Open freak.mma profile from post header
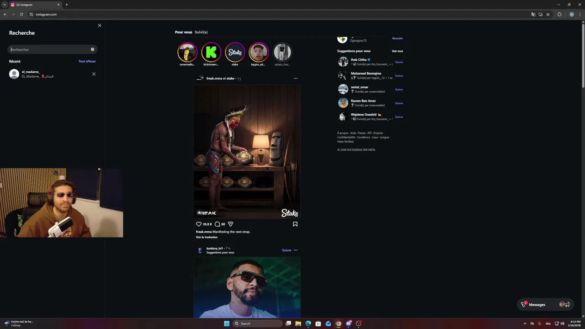Image resolution: width=585 pixels, height=329 pixels. pyautogui.click(x=213, y=79)
